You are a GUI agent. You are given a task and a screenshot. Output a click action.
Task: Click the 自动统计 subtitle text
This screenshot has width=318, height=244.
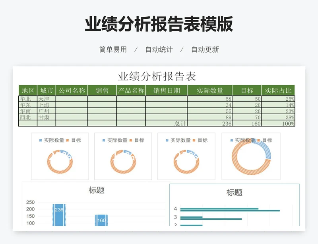click(x=159, y=49)
